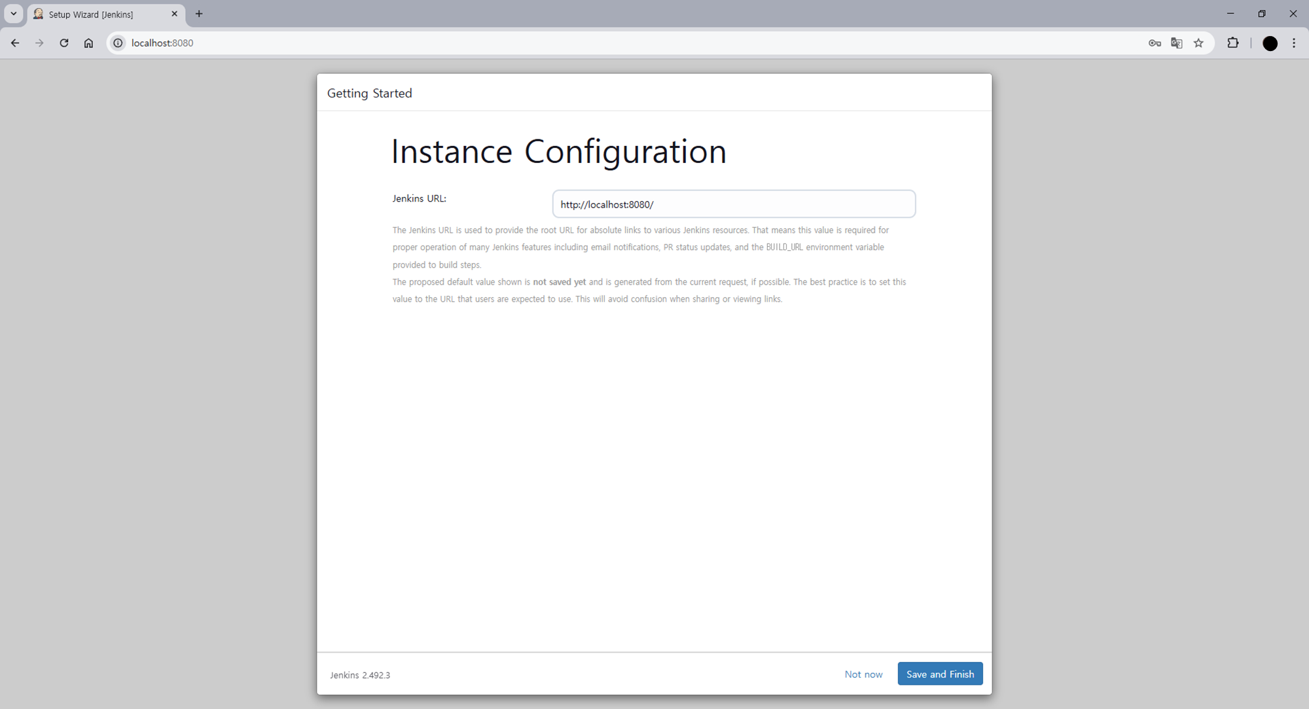This screenshot has height=709, width=1309.
Task: Minimize the browser window
Action: 1230,14
